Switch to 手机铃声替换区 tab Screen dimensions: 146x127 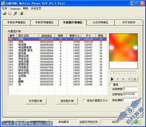[x=16, y=22]
